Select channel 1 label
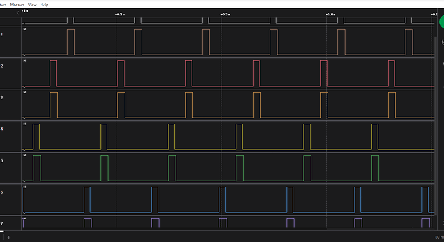Viewport: 444px width, 242px height. click(2, 34)
